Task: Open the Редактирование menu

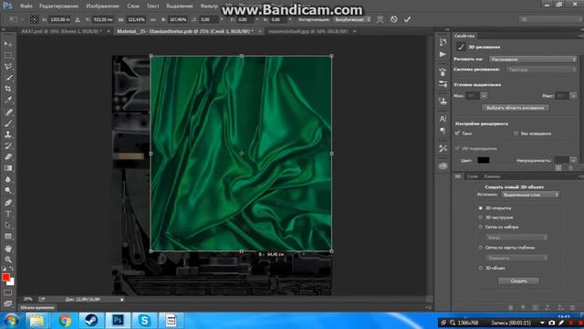Action: click(58, 6)
